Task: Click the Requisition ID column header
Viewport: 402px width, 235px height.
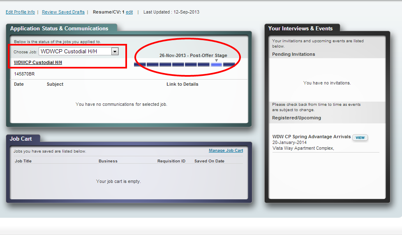Action: [171, 161]
